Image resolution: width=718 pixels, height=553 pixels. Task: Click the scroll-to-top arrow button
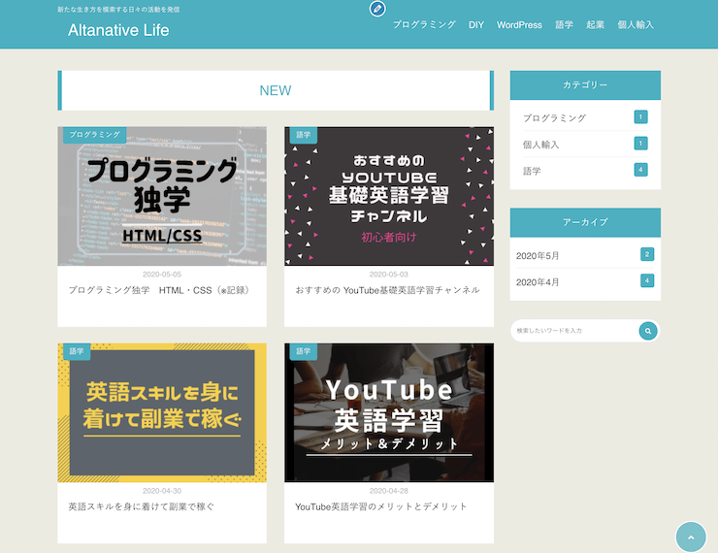tap(691, 537)
